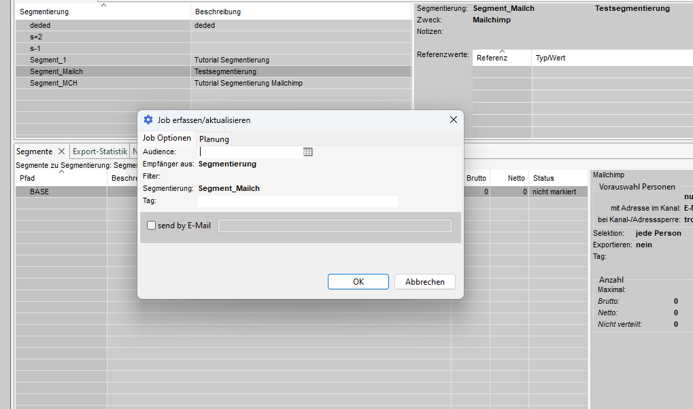Click the send by E-Mail address field
The width and height of the screenshot is (693, 409).
pos(334,226)
